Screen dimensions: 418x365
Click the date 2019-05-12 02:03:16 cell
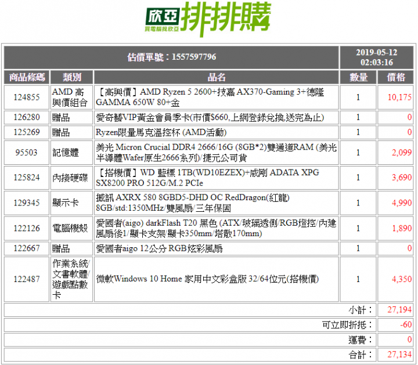click(x=376, y=57)
